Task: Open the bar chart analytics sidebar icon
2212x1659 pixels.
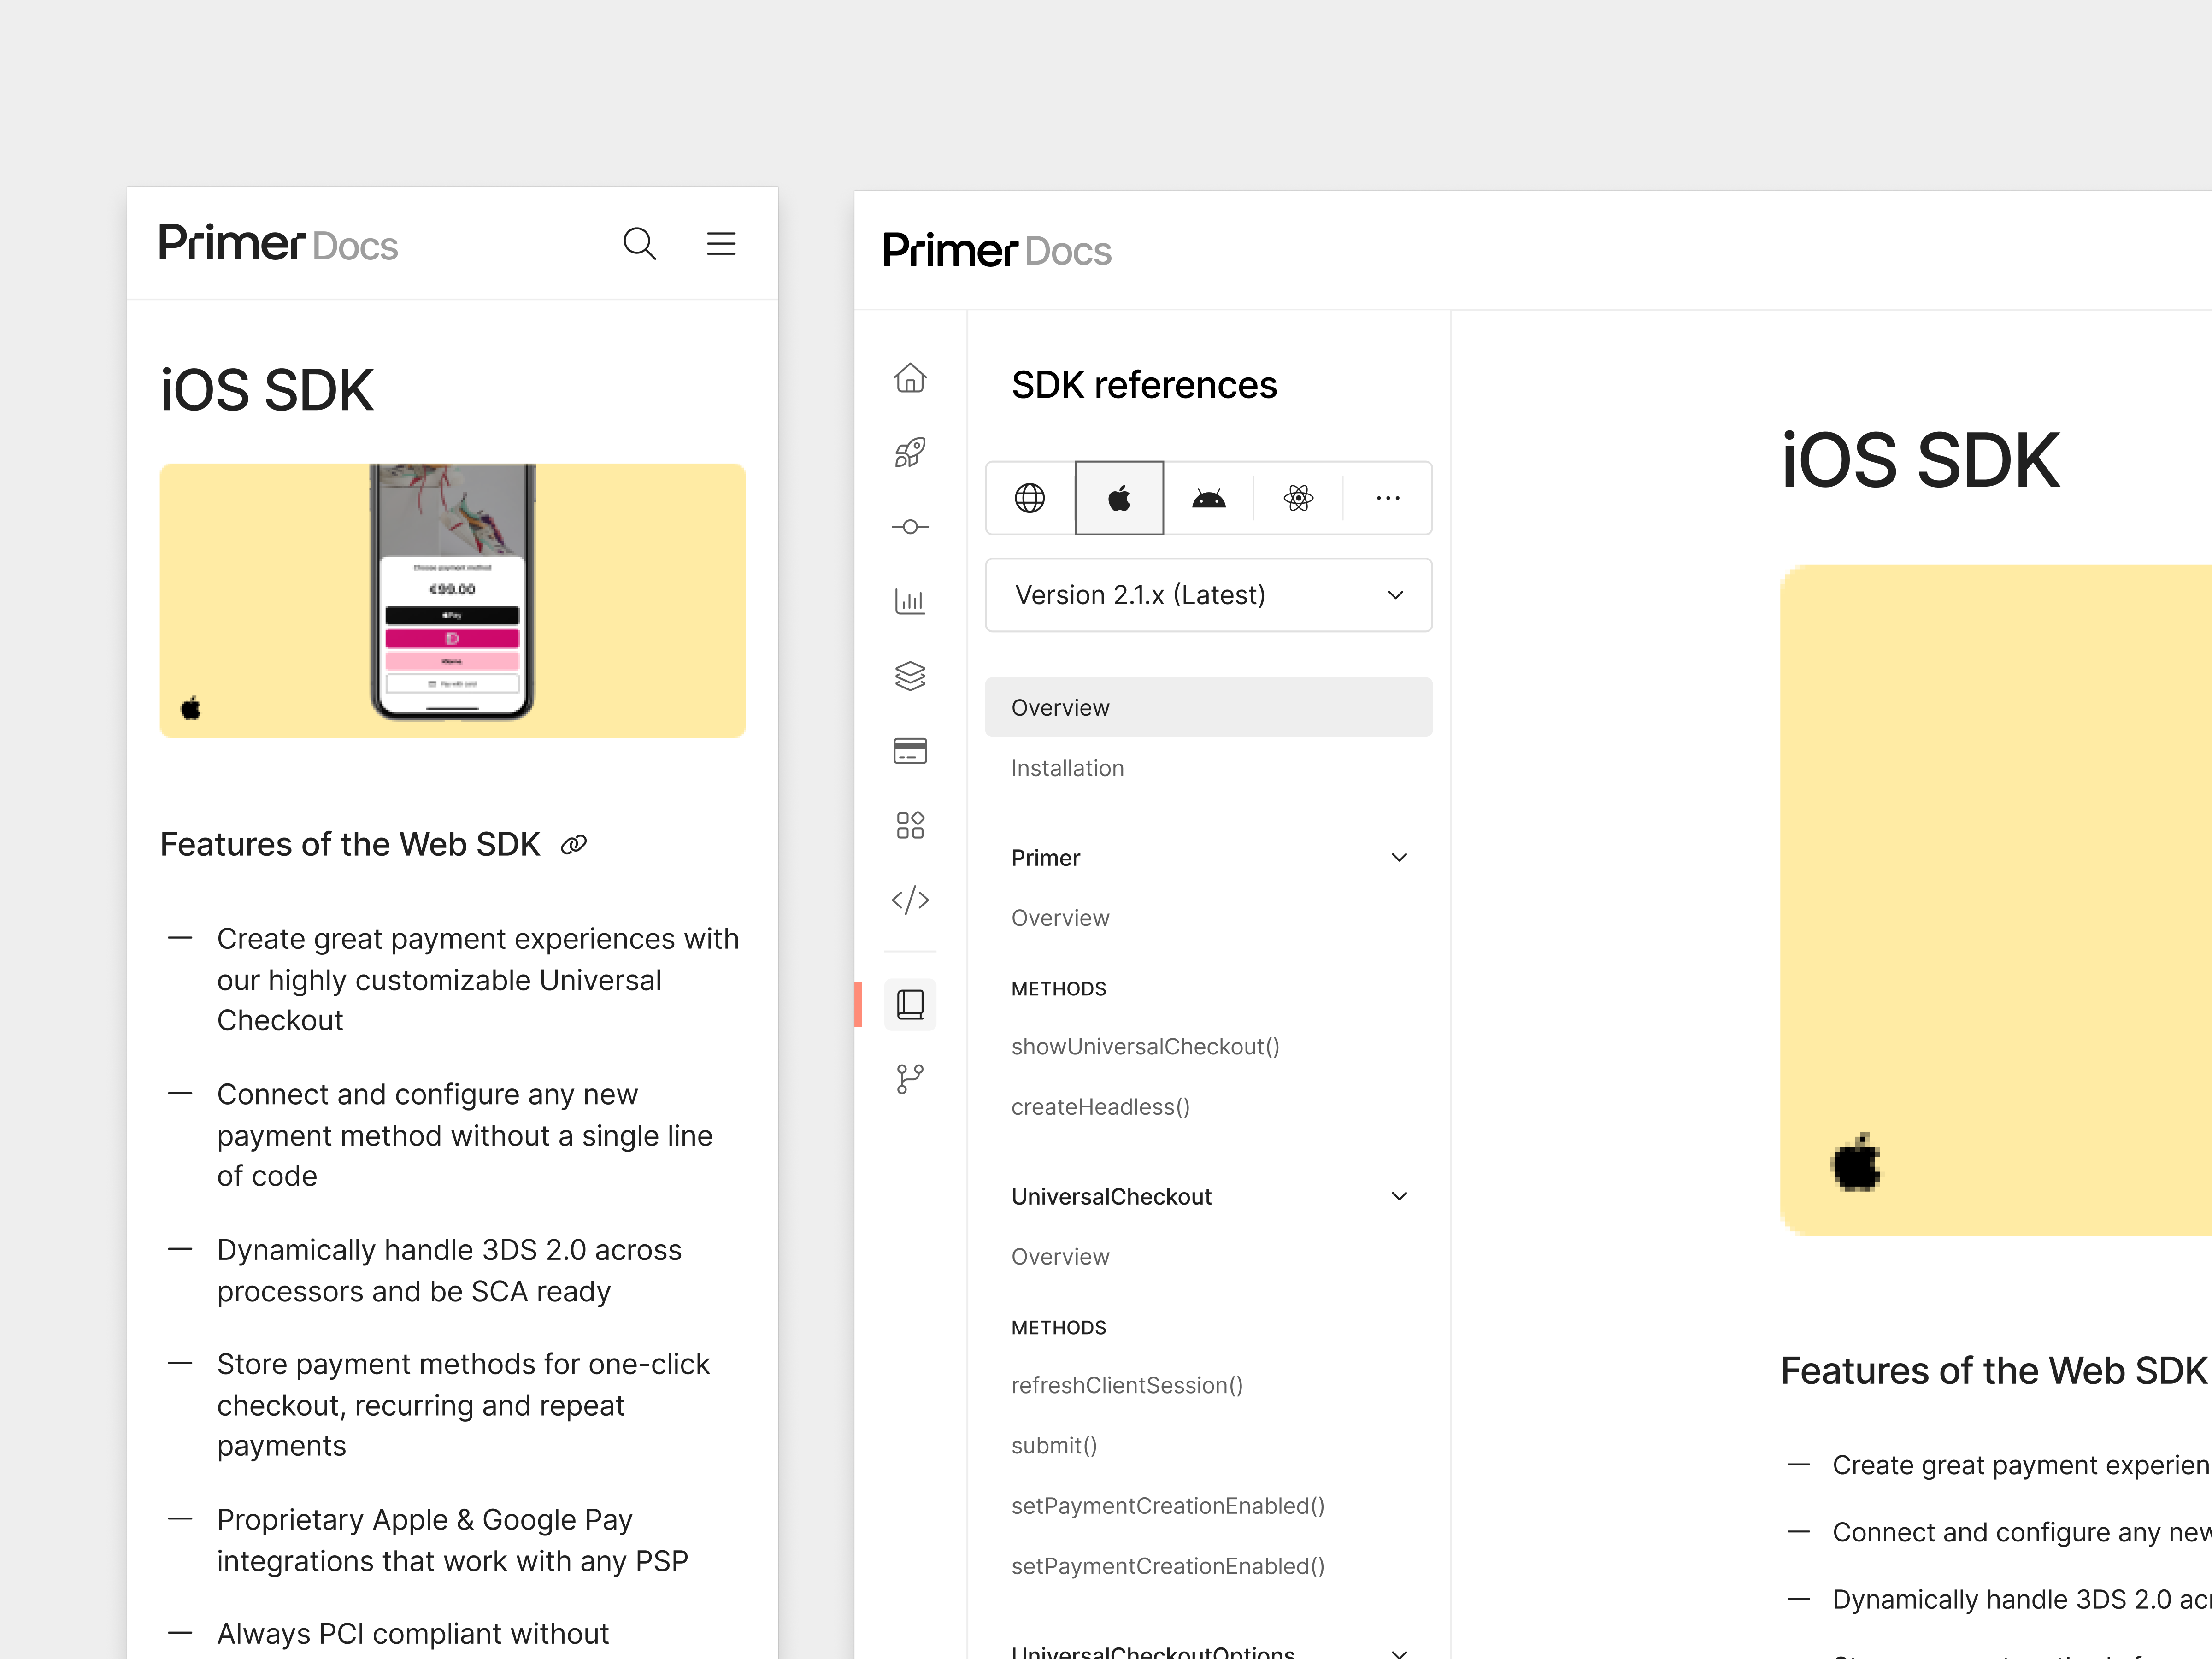Action: (910, 601)
